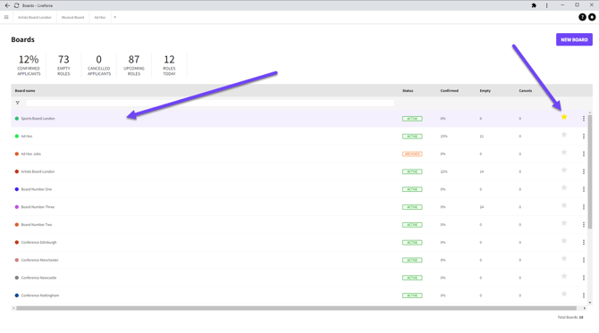
Task: Click the blue dot of Board Number One
Action: coord(17,189)
